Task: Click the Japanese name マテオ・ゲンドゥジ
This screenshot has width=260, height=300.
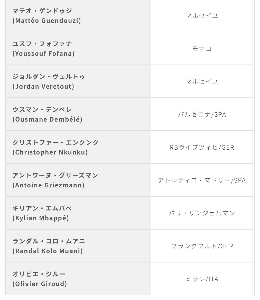Action: pyautogui.click(x=42, y=11)
